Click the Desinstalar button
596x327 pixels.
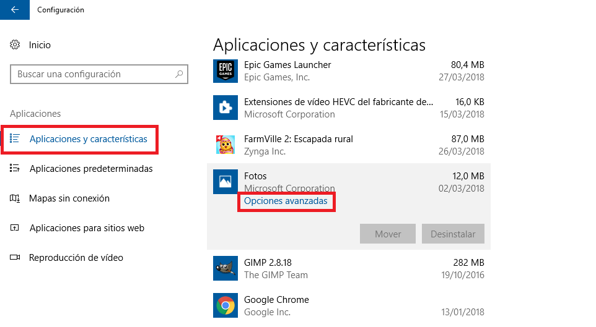[453, 234]
